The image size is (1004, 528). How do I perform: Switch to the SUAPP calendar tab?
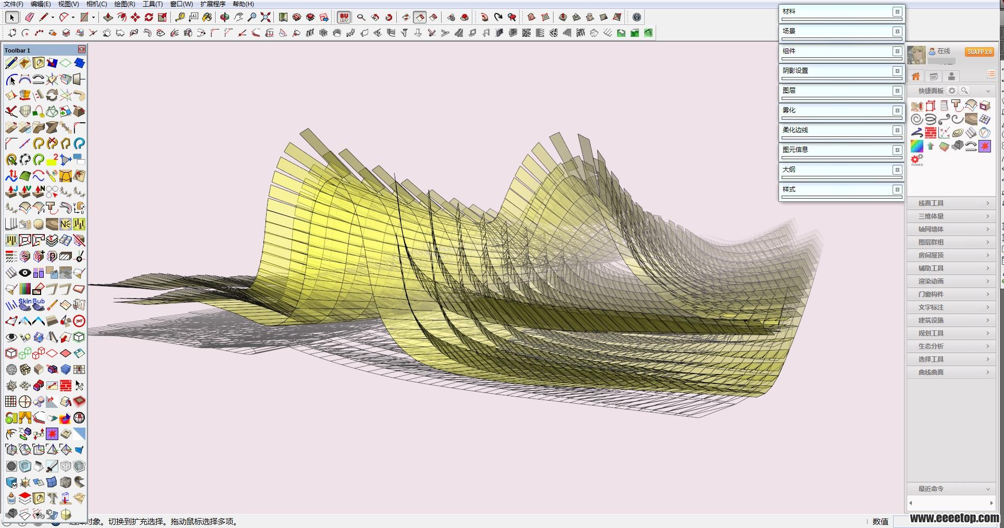point(934,76)
